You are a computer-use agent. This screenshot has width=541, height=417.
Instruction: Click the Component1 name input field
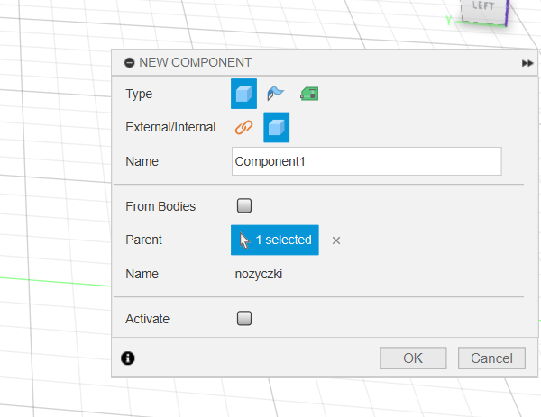click(366, 161)
